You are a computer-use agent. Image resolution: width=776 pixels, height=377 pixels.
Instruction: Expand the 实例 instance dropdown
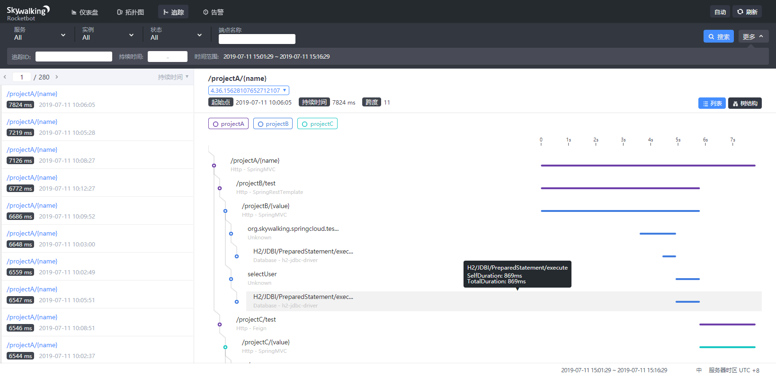tap(108, 35)
